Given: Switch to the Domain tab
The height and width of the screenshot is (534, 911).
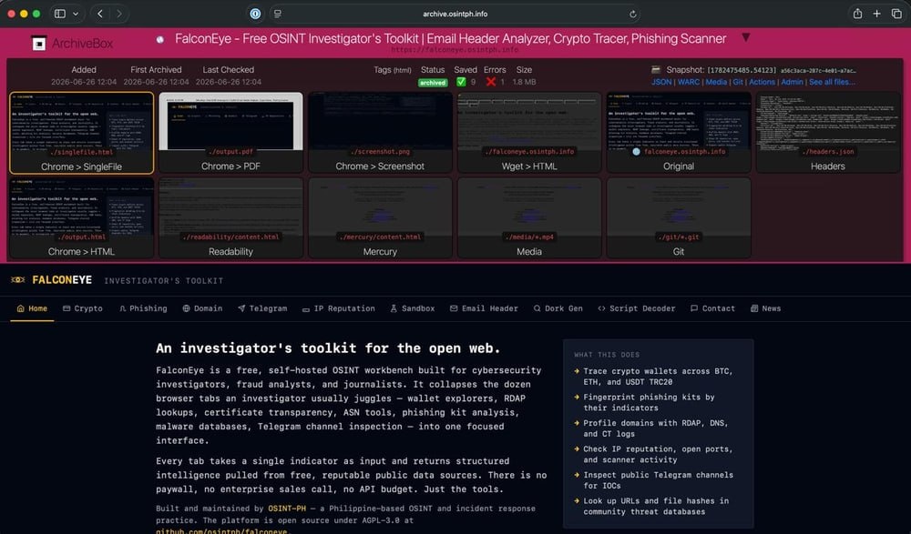Looking at the screenshot, I should [202, 308].
